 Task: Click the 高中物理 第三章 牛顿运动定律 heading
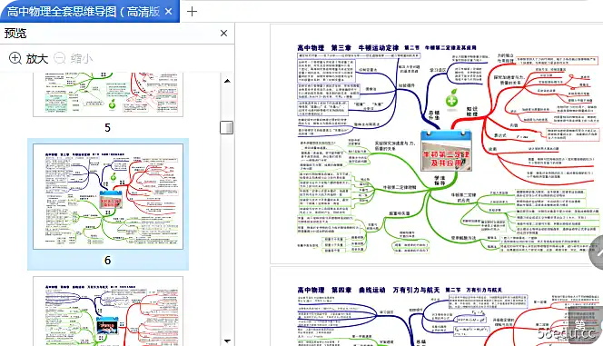tap(348, 48)
